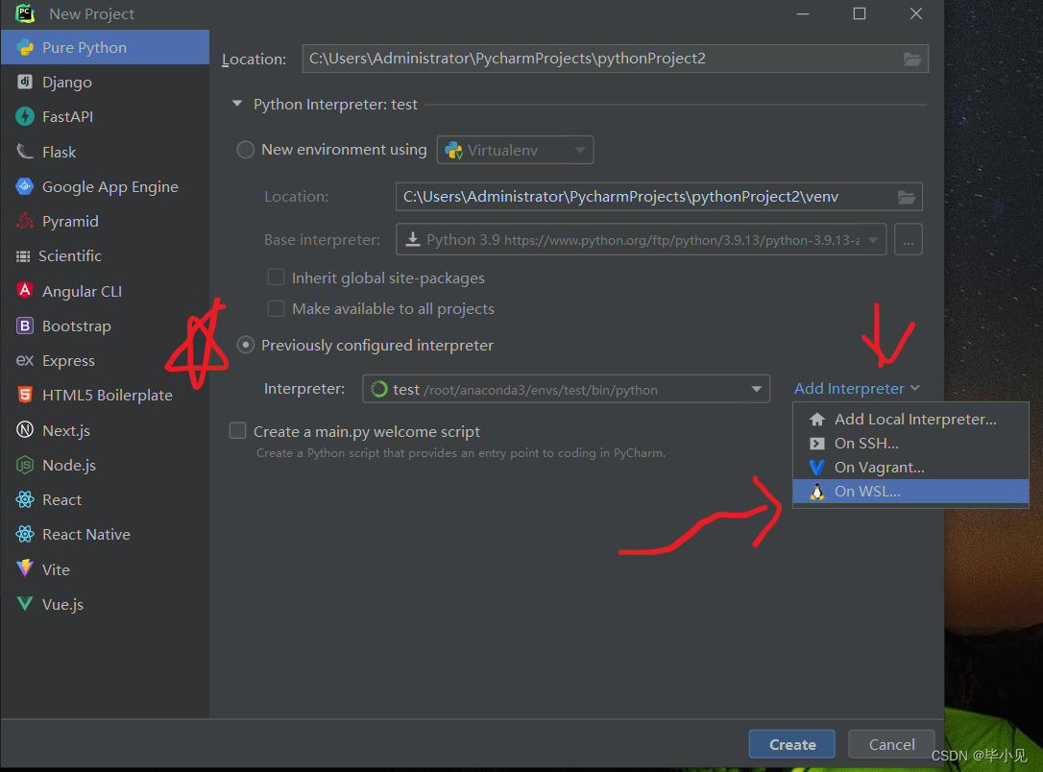1043x772 pixels.
Task: Open the Base interpreter dropdown
Action: coord(642,239)
